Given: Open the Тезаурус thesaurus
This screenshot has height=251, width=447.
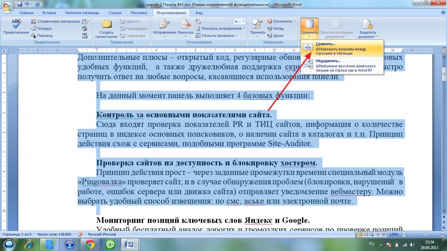Looking at the screenshot, I should click(41, 28).
